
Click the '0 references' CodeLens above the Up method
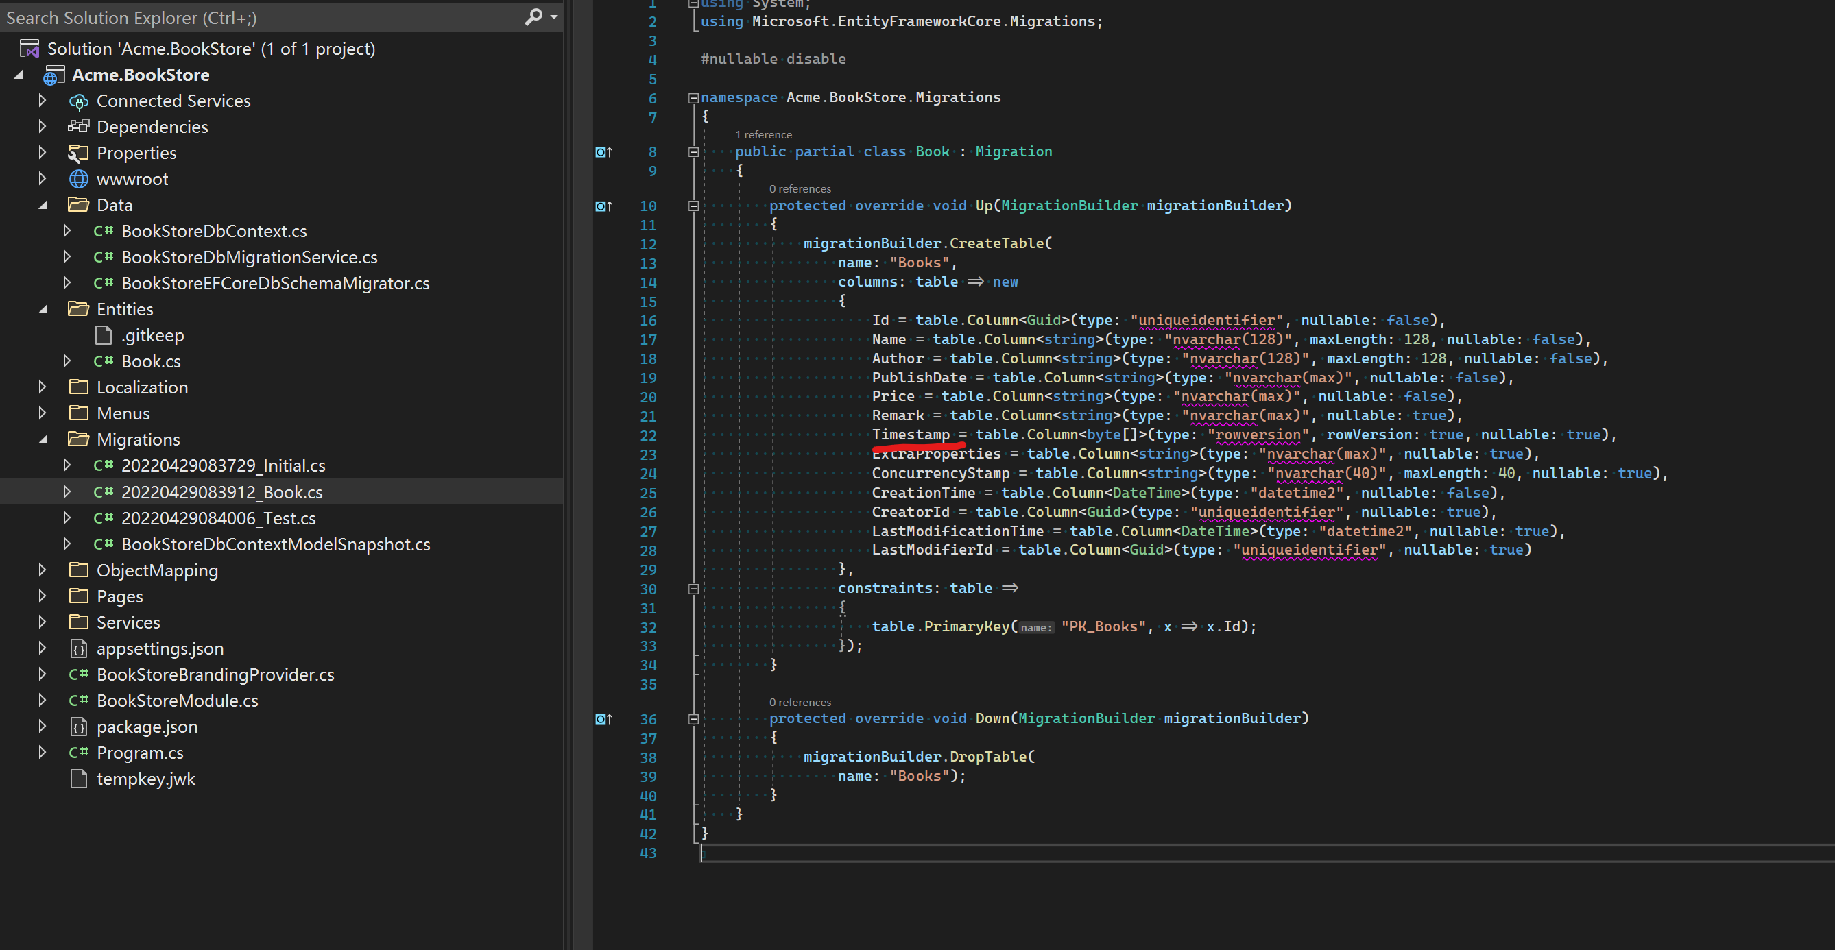800,188
